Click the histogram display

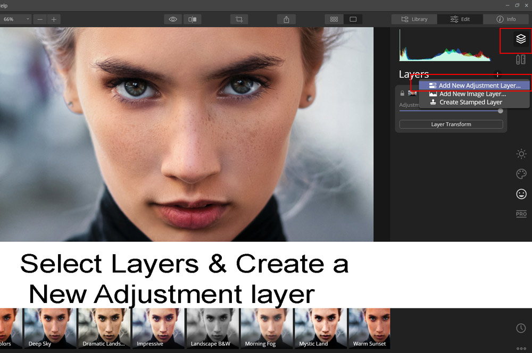point(445,45)
